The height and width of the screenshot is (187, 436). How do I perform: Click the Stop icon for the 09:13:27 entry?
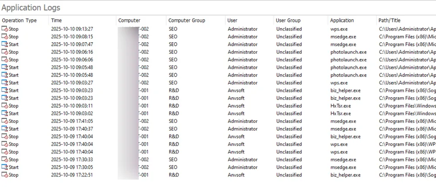pos(5,29)
